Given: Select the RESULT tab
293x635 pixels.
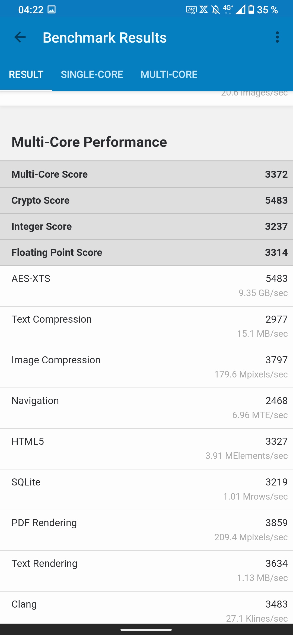Looking at the screenshot, I should point(26,75).
